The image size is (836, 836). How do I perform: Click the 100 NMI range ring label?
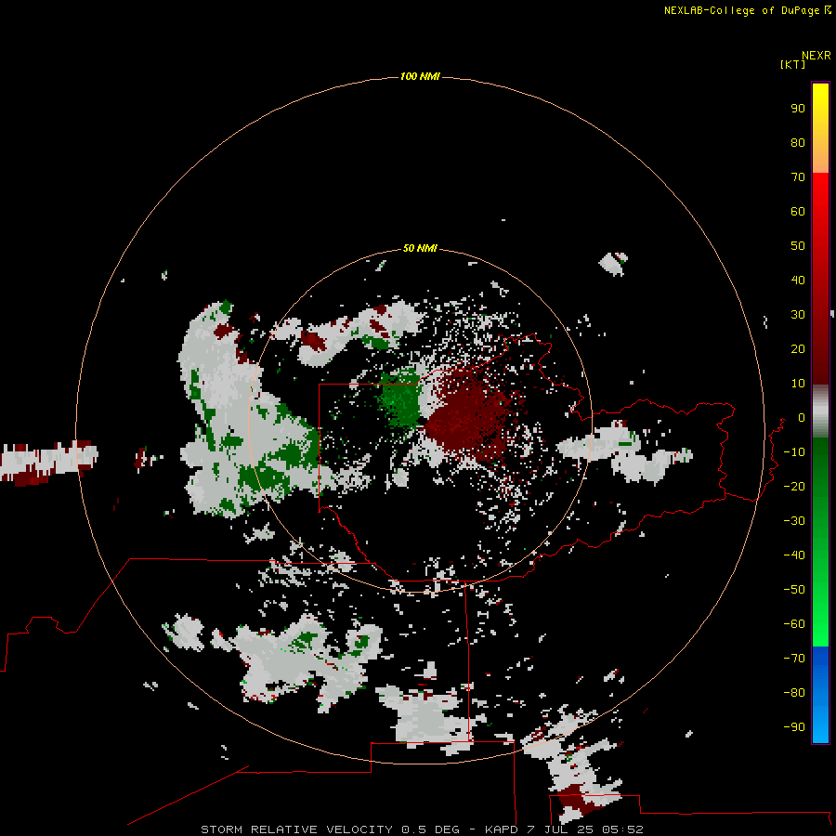click(420, 76)
